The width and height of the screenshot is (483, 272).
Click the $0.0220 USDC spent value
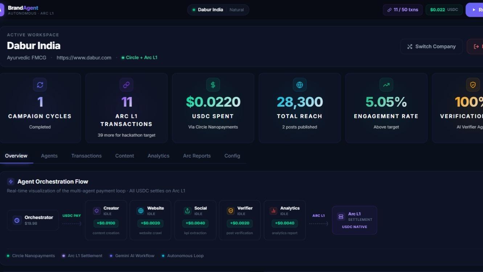(213, 102)
